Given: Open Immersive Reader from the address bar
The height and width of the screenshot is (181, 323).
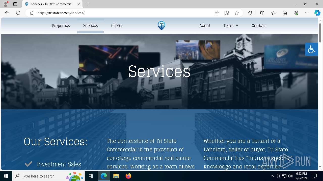Looking at the screenshot, I should point(227,13).
